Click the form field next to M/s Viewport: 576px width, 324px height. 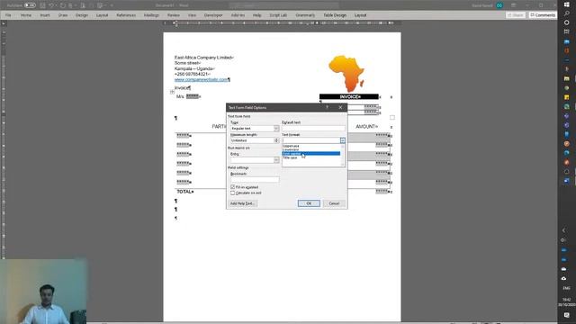click(192, 96)
